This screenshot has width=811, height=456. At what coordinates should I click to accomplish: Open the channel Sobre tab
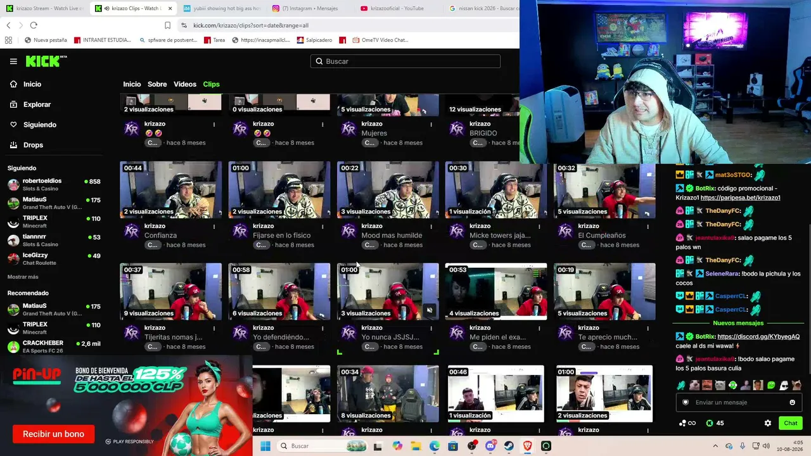157,84
